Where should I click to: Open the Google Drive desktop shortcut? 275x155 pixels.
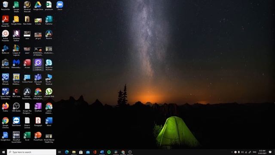point(38,6)
